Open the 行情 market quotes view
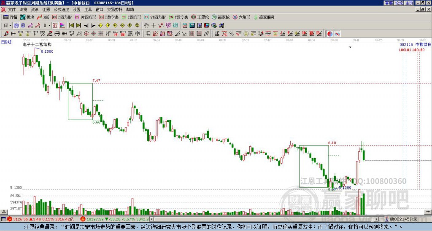 click(x=11, y=17)
